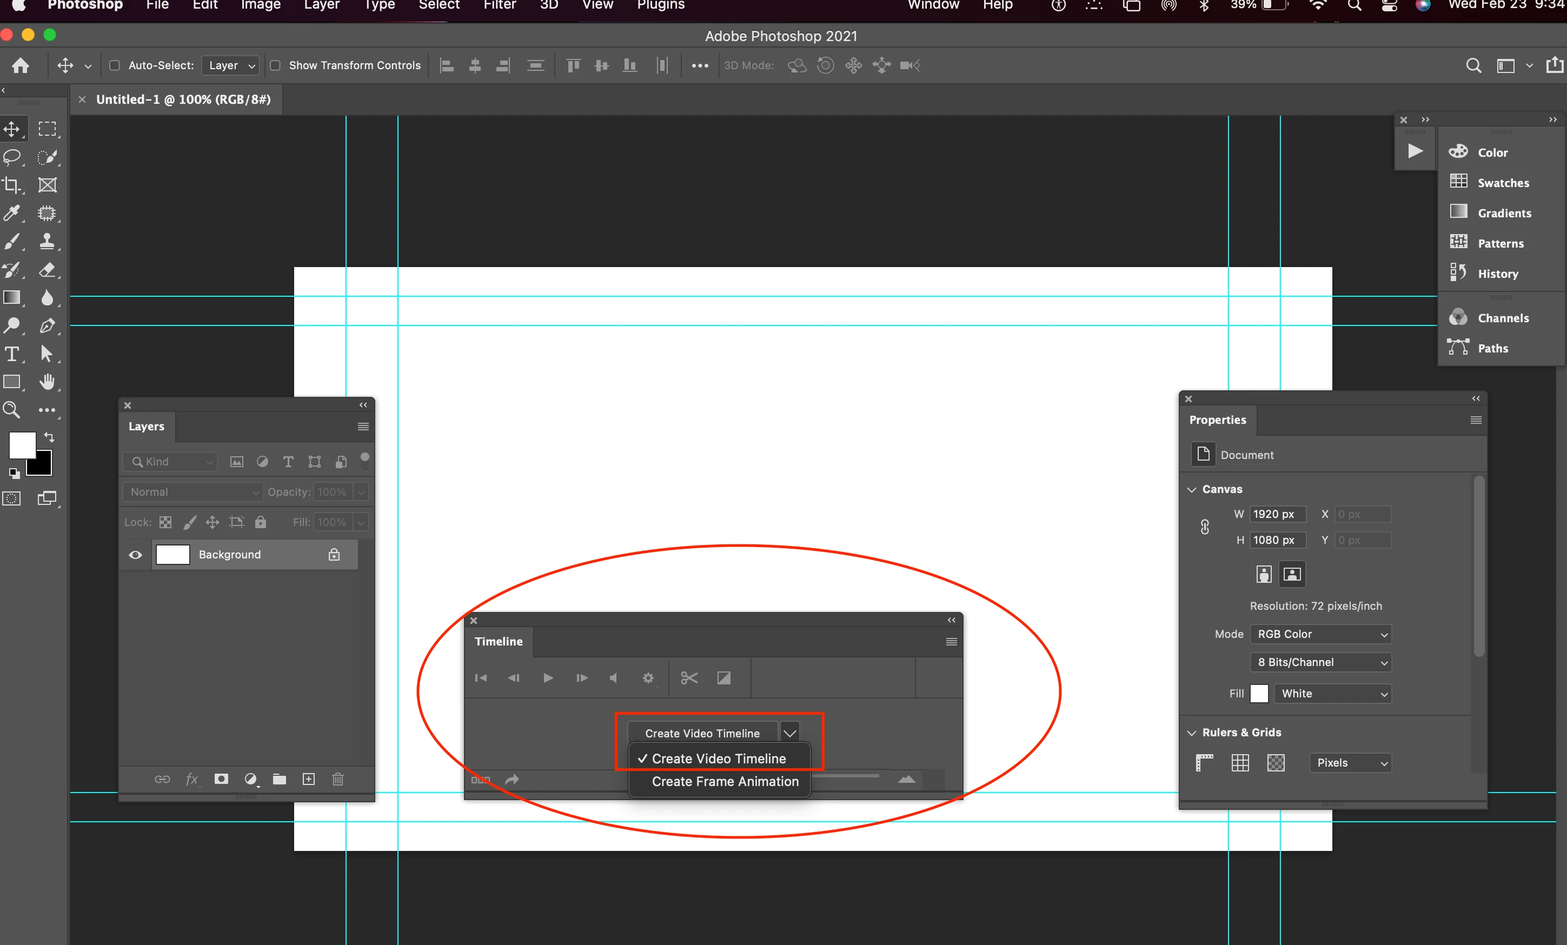Click the canvas width input field

click(1277, 514)
